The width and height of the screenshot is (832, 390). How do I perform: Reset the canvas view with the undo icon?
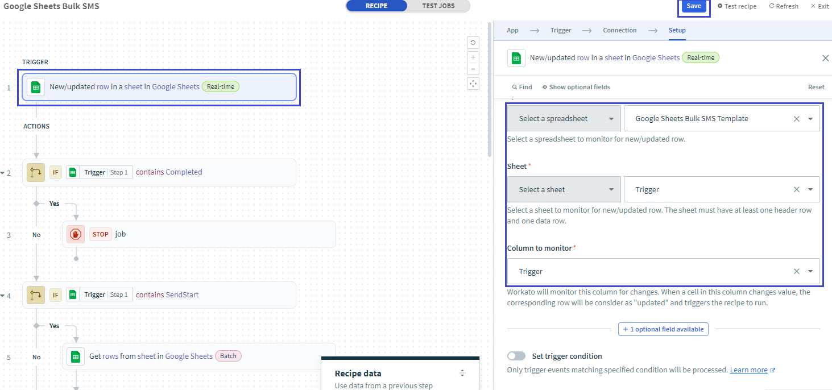473,43
